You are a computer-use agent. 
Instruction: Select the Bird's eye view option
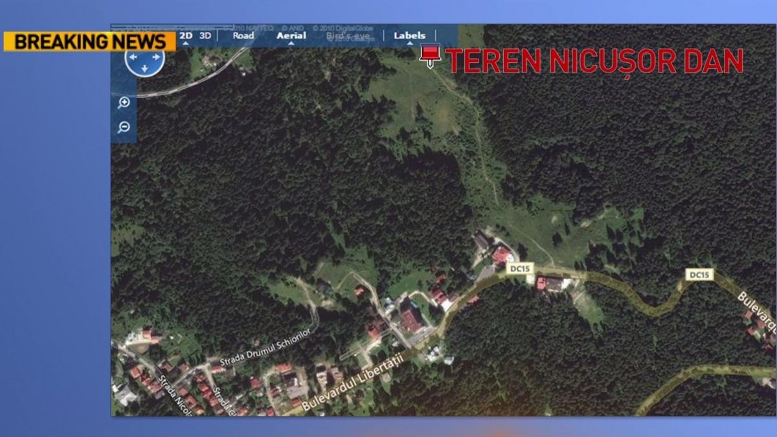click(348, 37)
